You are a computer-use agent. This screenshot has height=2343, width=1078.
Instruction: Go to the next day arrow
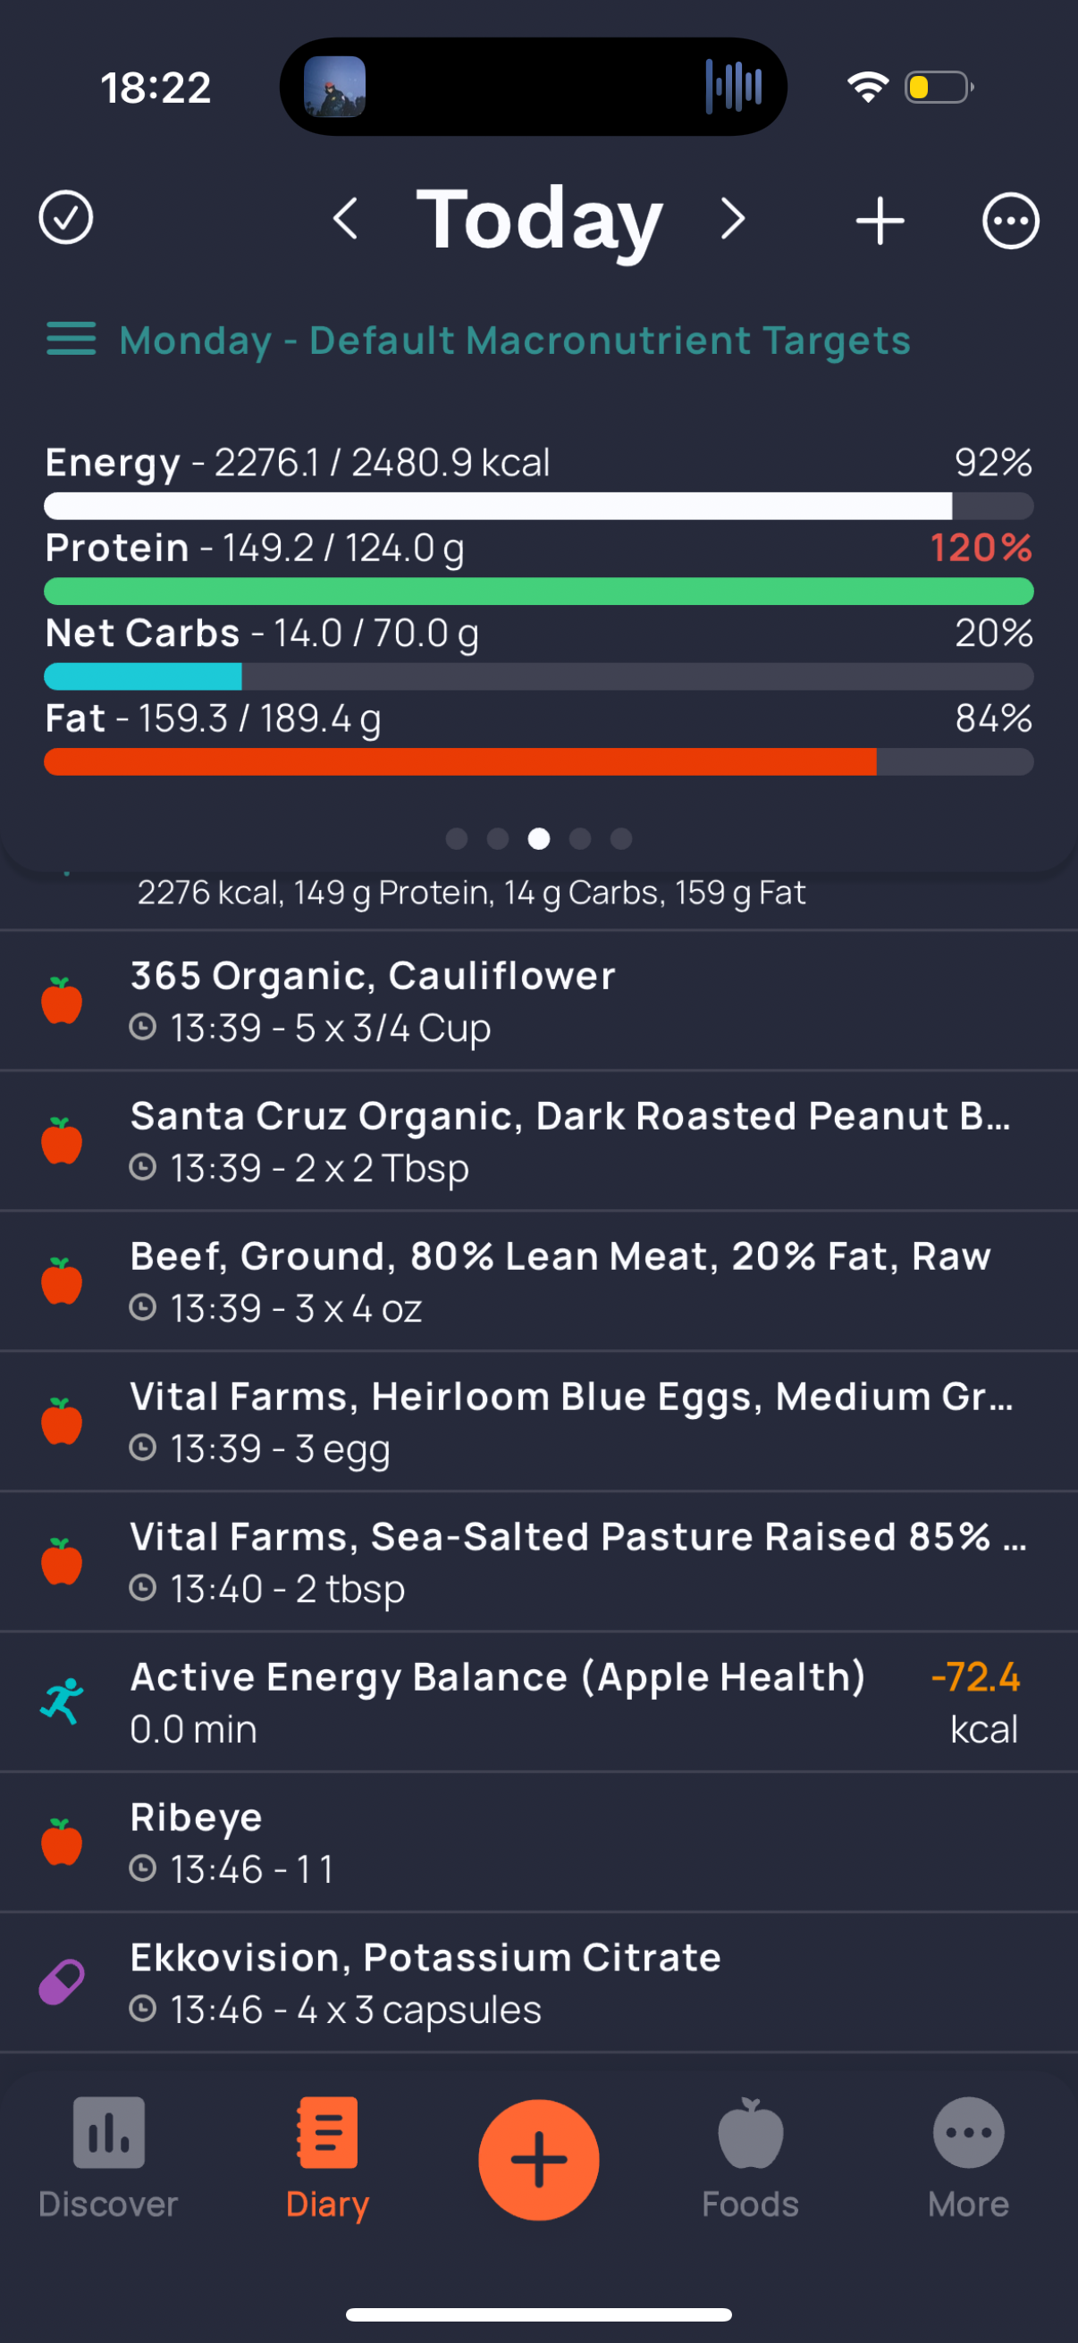(733, 219)
